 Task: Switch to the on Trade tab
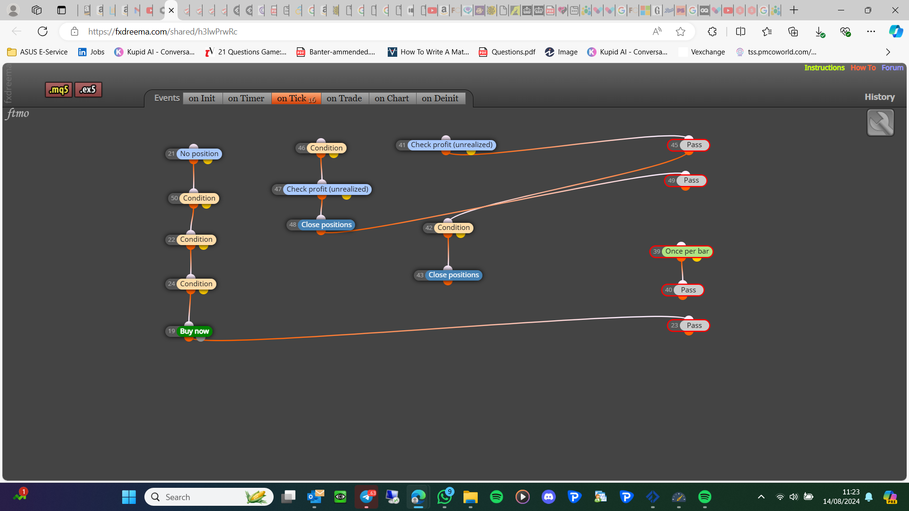tap(344, 98)
